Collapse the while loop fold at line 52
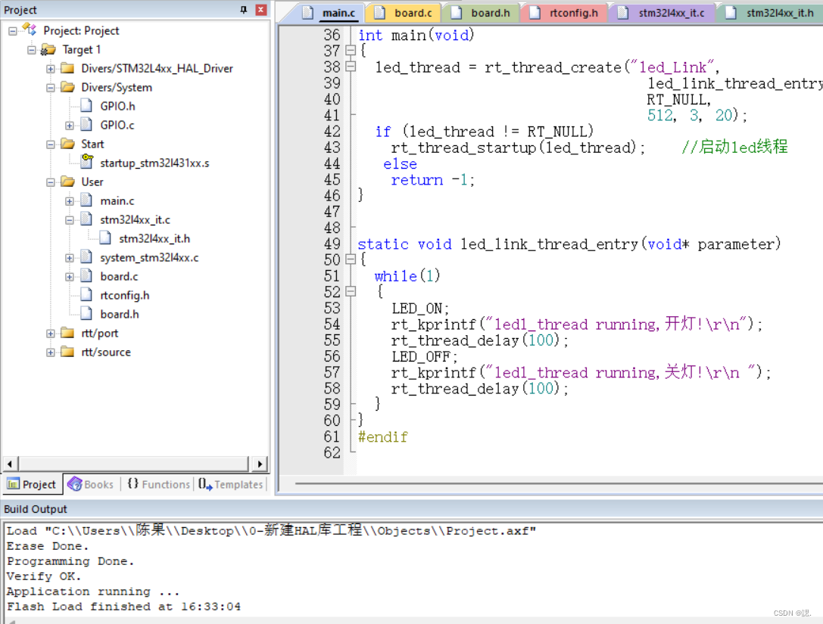Viewport: 823px width, 624px height. tap(349, 291)
